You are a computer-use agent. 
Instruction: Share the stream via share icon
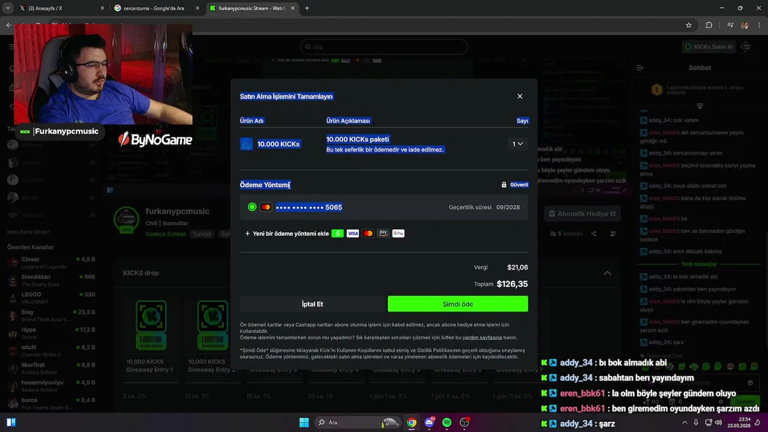click(594, 233)
